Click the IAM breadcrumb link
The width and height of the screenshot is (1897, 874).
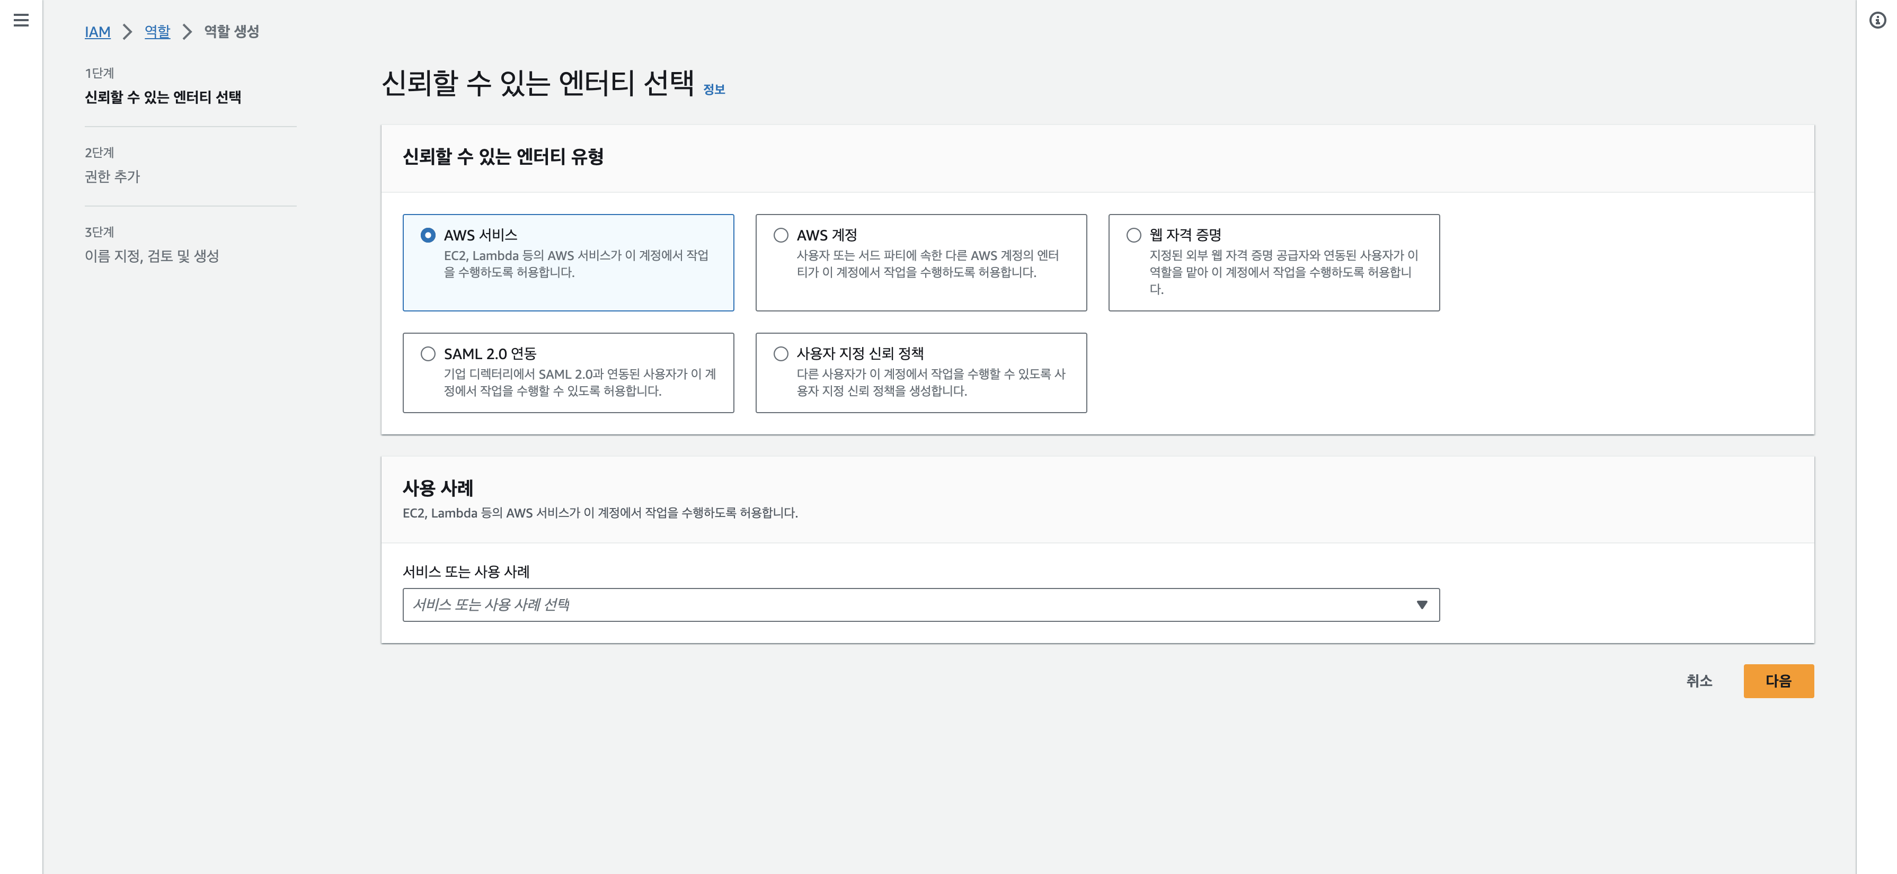tap(97, 32)
